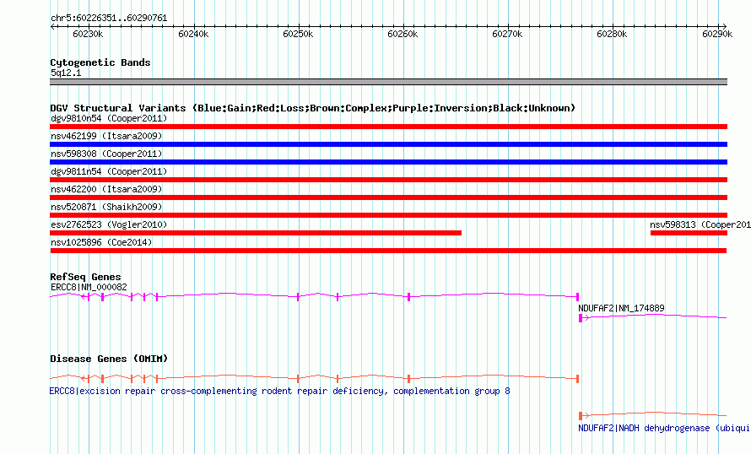Screen dimensions: 751x454
Task: Click the 60250k ruler tick label
Action: pyautogui.click(x=298, y=34)
